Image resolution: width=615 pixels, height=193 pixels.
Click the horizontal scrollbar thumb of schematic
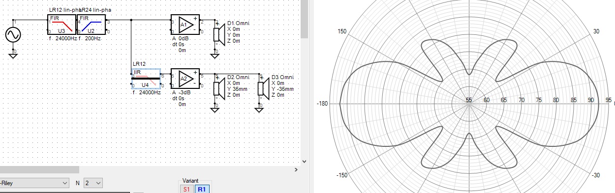point(39,170)
